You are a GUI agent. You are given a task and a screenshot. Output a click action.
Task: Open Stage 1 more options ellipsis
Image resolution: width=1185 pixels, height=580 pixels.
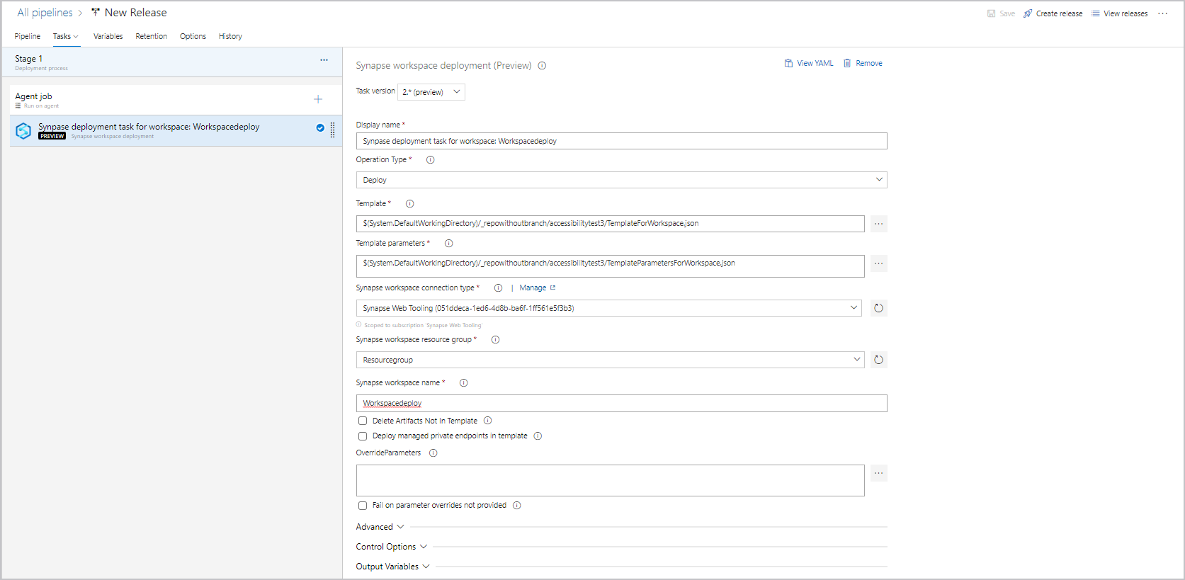point(324,60)
